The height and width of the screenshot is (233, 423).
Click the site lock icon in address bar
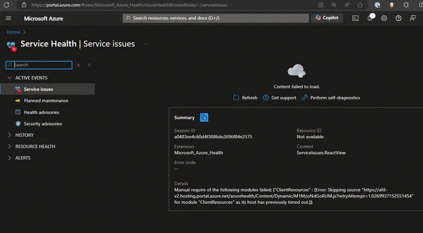click(x=24, y=5)
